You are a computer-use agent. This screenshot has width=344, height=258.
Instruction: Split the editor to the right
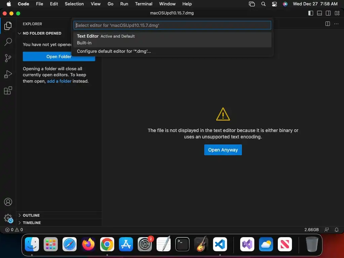pos(328,24)
